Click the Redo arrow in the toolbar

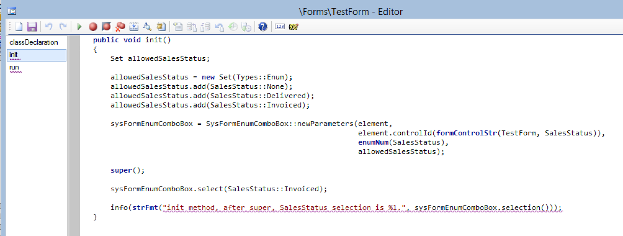(x=63, y=26)
